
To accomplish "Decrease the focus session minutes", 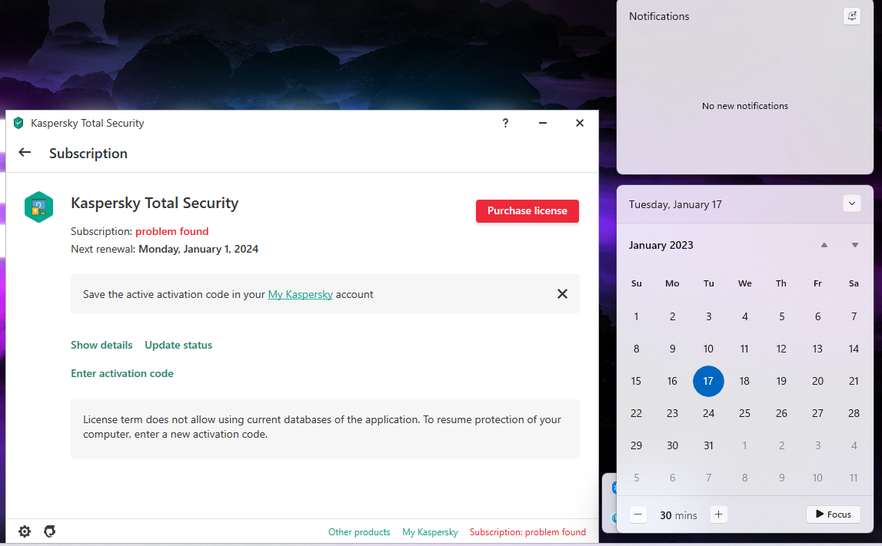I will pos(638,515).
